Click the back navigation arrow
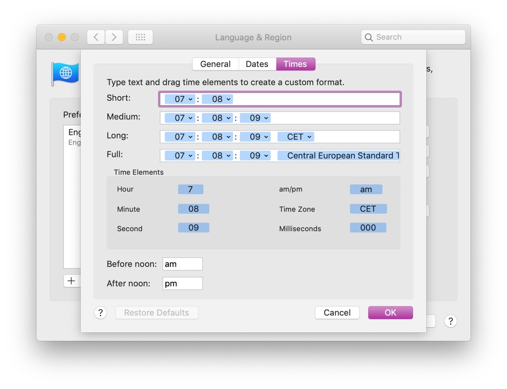 (96, 36)
